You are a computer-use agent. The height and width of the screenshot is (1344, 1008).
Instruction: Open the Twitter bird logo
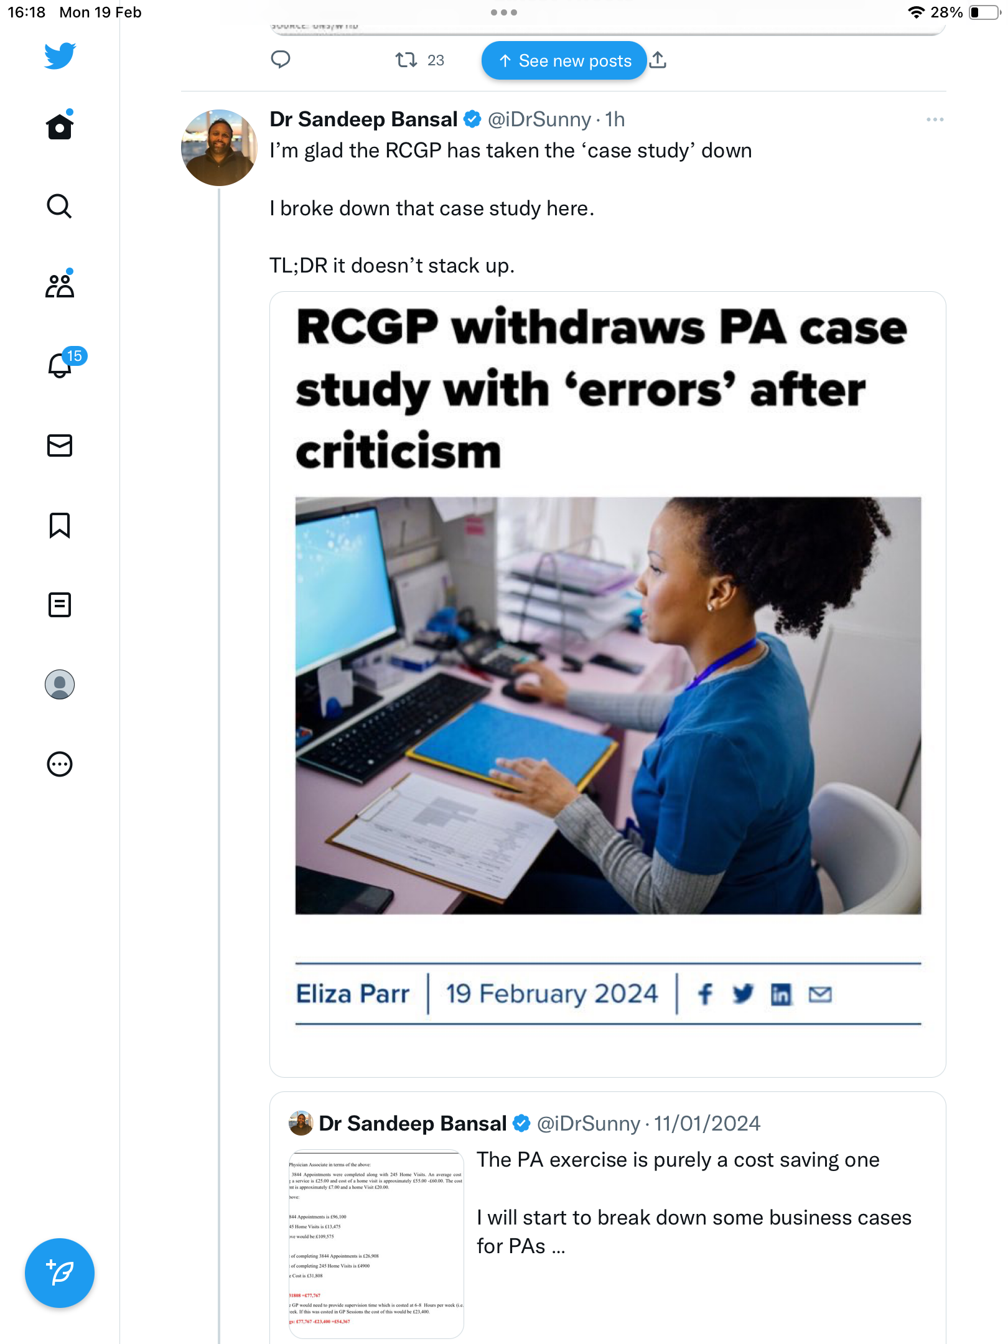coord(60,55)
